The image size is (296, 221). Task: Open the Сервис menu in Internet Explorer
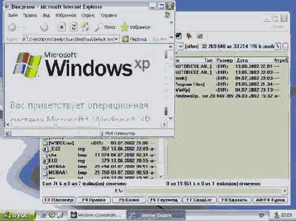point(88,15)
